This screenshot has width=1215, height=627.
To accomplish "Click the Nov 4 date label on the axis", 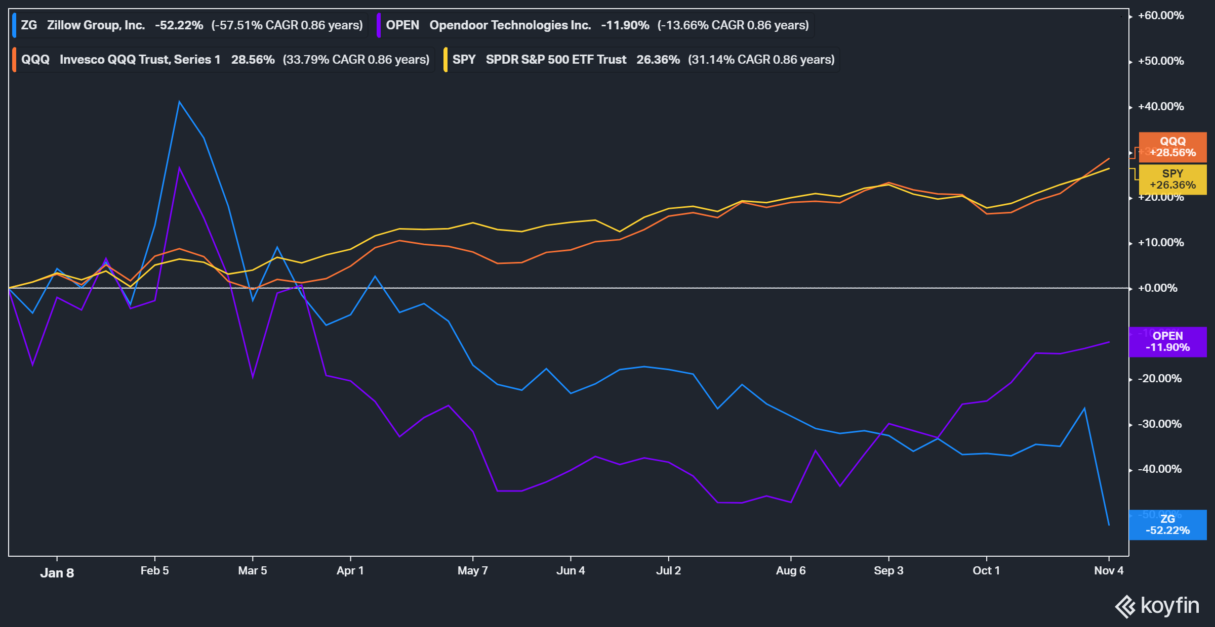I will pyautogui.click(x=1109, y=570).
